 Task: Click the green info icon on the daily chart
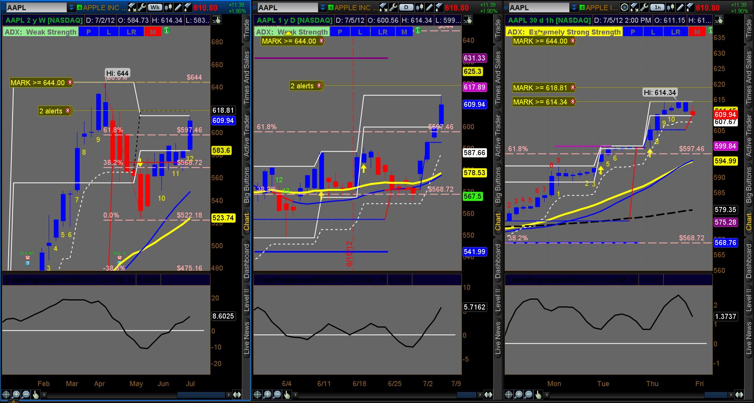[x=418, y=30]
